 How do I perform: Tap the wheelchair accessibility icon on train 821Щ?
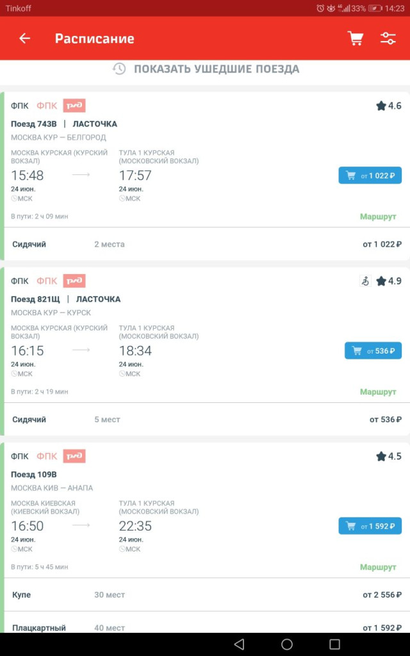coord(365,281)
